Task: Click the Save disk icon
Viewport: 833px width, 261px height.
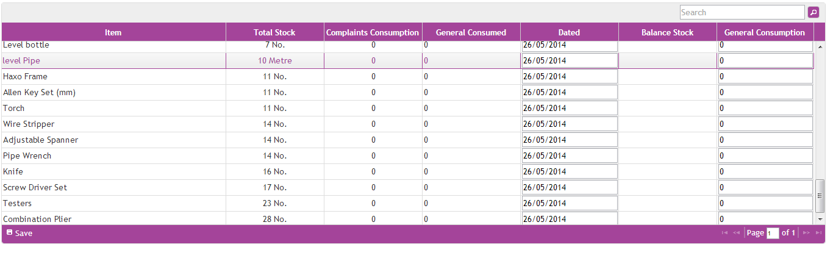Action: (x=9, y=232)
